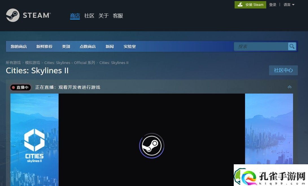Open the 新鲜推荐 menu
The height and width of the screenshot is (186, 308).
click(x=44, y=46)
